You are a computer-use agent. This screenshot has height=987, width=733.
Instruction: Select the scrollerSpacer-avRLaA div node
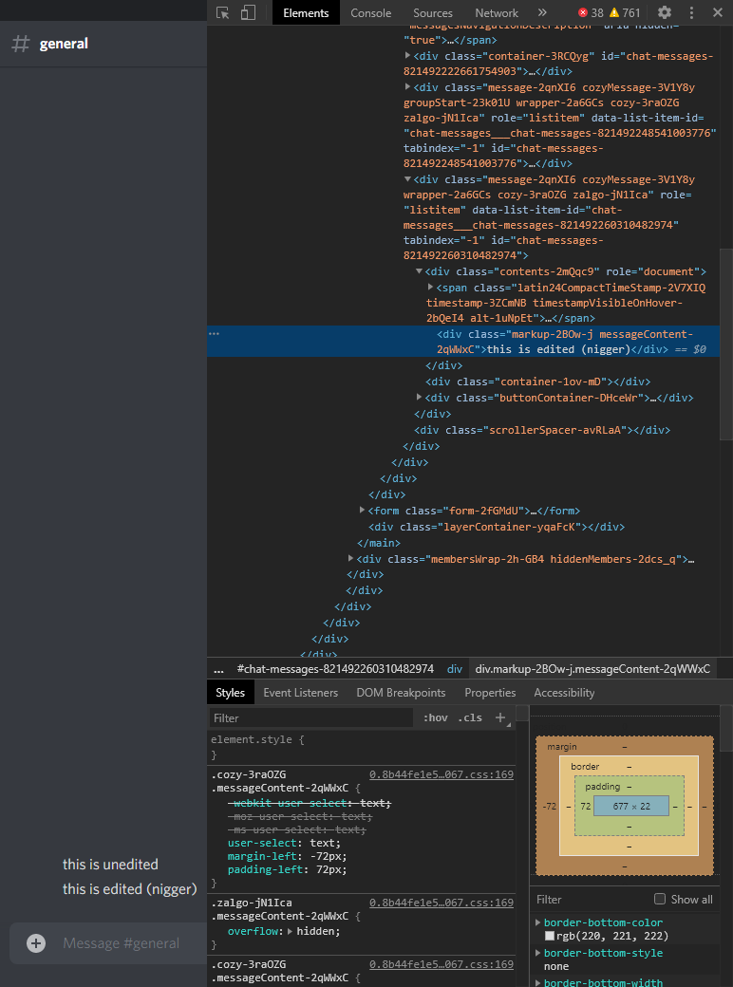[x=541, y=430]
